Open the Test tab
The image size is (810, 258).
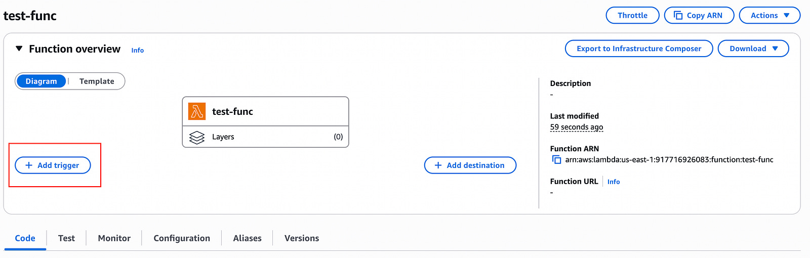pyautogui.click(x=66, y=238)
